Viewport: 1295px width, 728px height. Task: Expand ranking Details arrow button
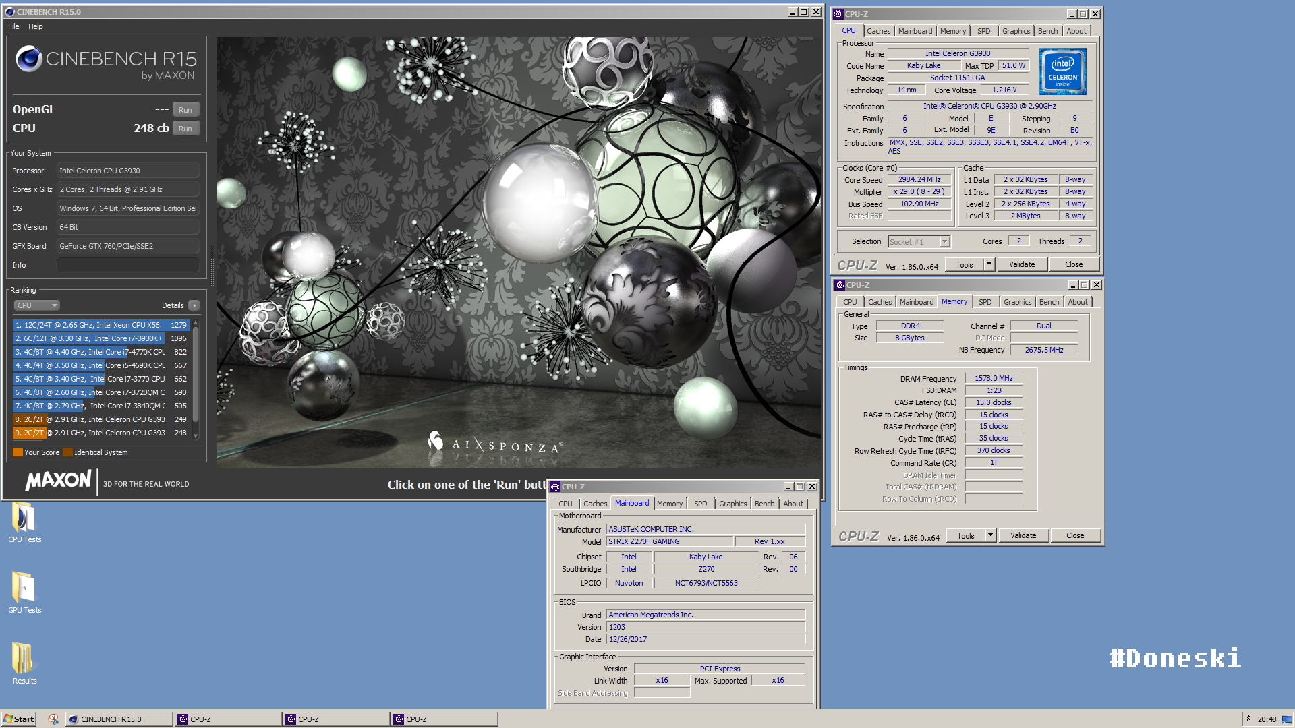click(x=194, y=305)
